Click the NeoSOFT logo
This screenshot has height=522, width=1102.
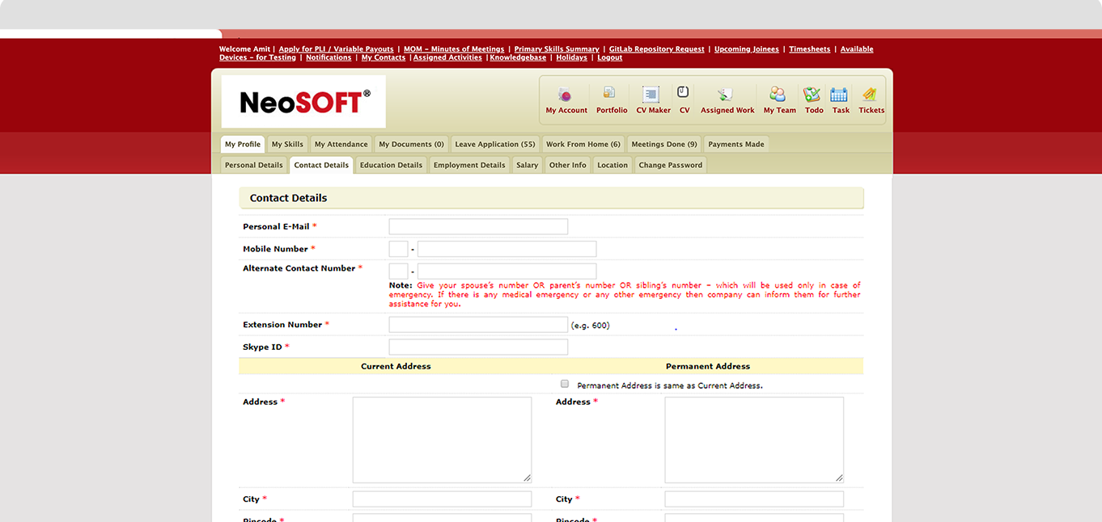pyautogui.click(x=303, y=102)
